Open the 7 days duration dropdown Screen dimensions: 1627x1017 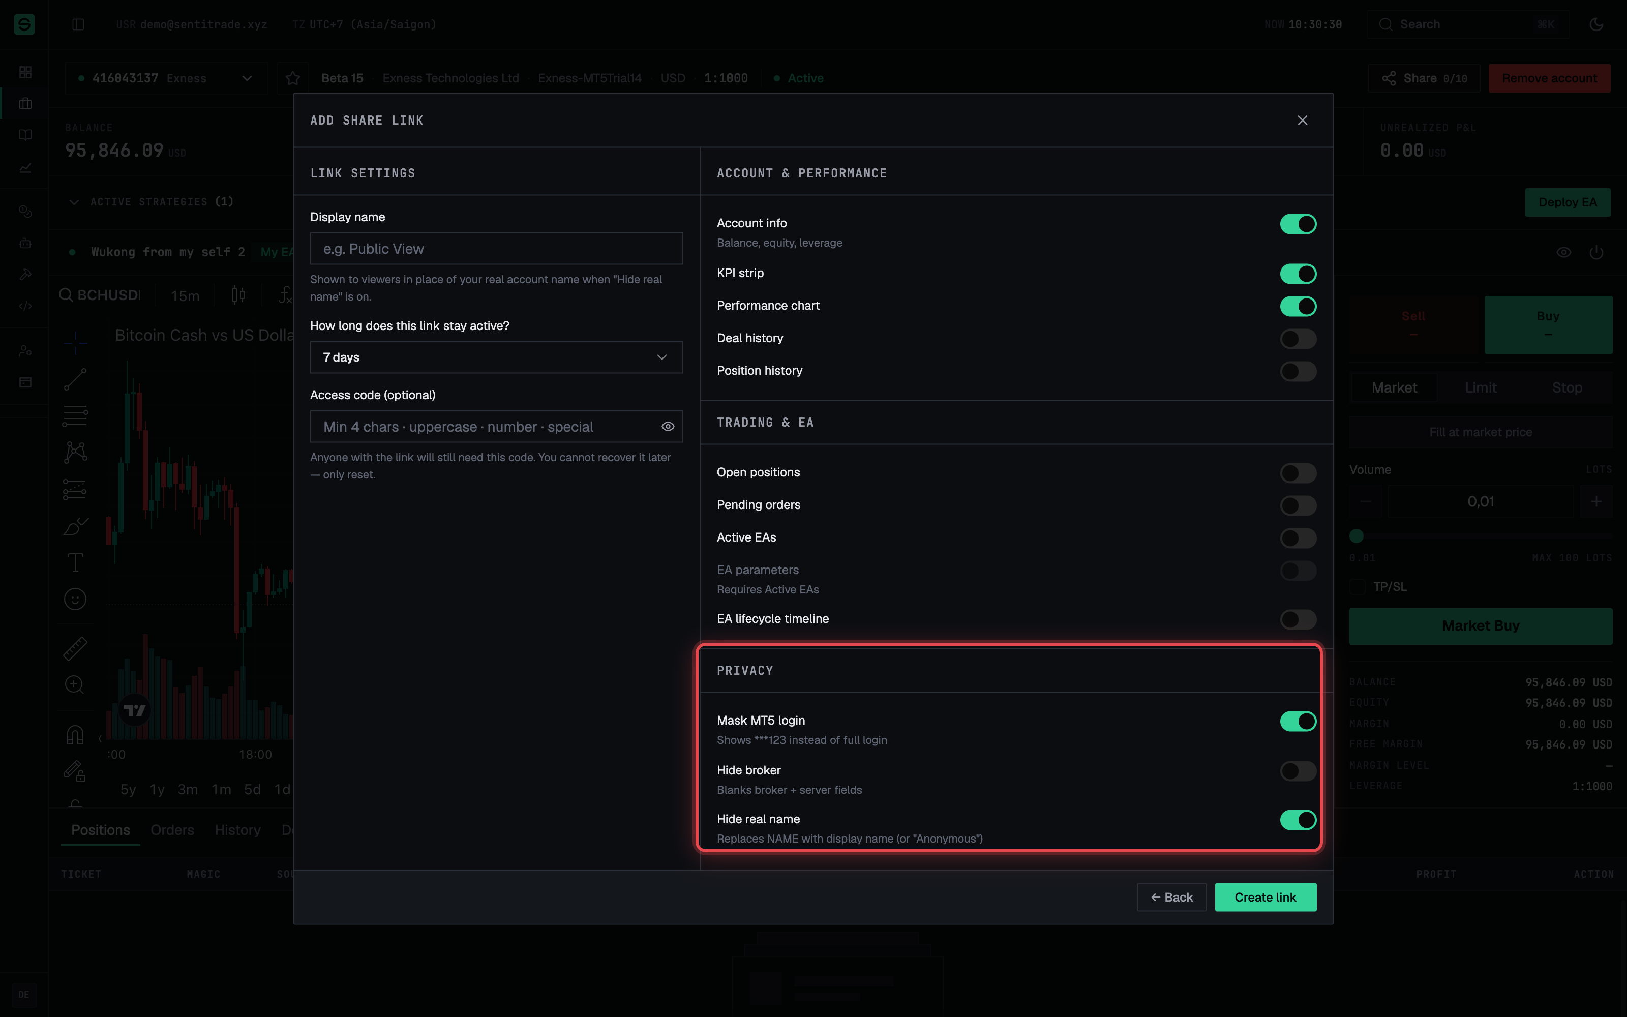[496, 357]
